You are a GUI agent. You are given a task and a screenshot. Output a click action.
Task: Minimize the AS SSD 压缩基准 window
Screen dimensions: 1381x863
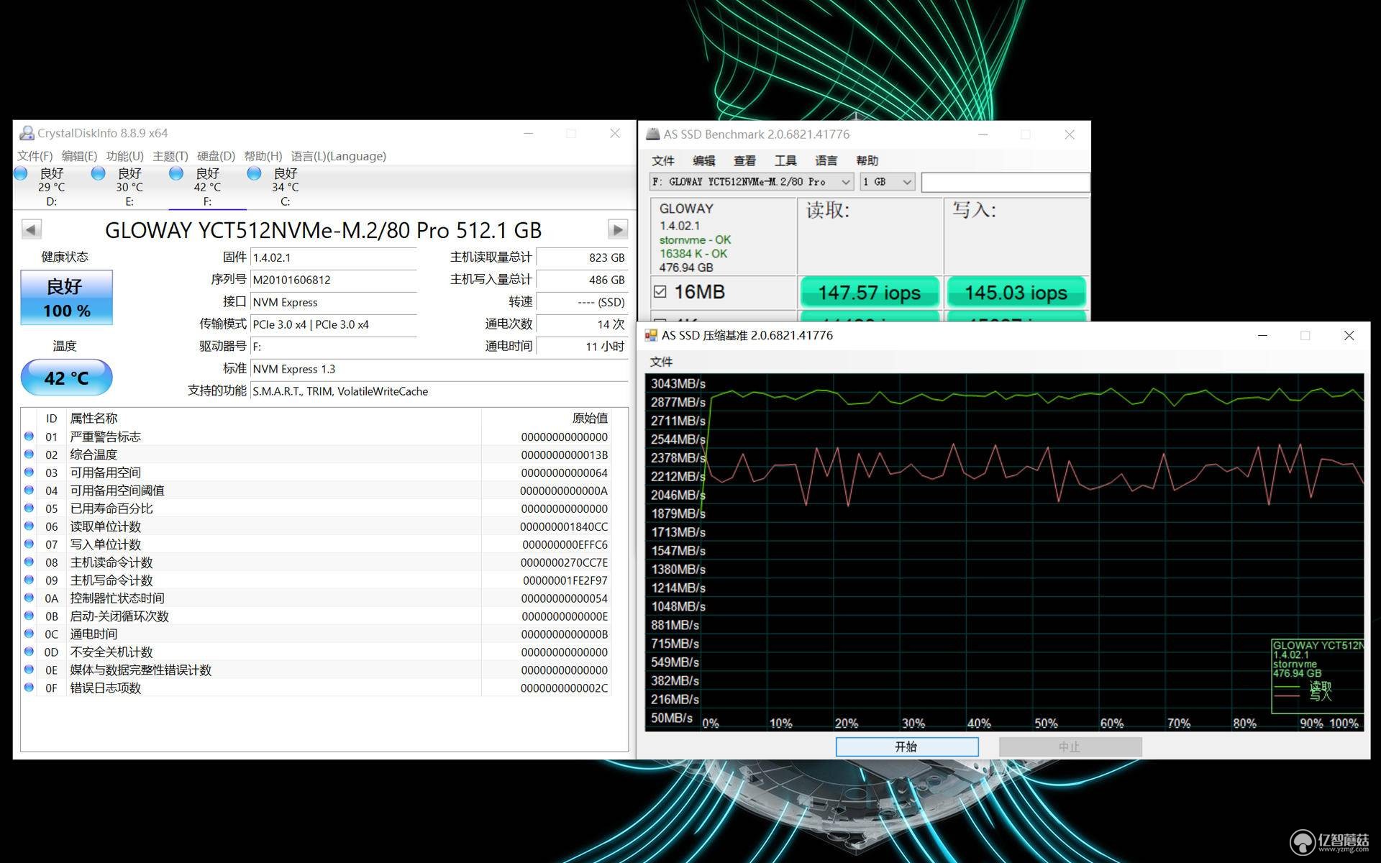coord(1262,335)
